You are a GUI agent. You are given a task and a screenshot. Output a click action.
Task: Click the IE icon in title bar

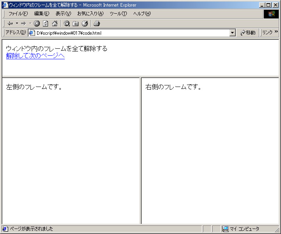(5, 5)
